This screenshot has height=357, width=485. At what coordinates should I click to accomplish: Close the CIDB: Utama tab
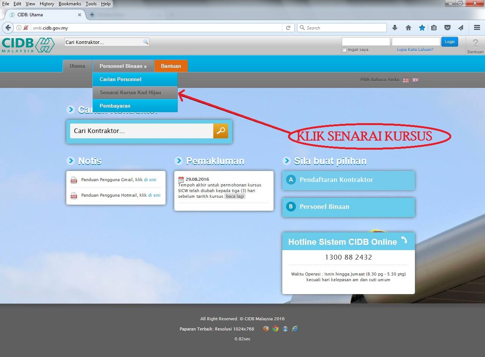coord(80,15)
